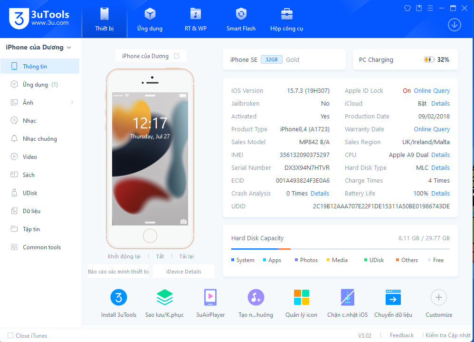This screenshot has width=474, height=342.
Task: Click the download arrow icon in header
Action: click(x=455, y=25)
